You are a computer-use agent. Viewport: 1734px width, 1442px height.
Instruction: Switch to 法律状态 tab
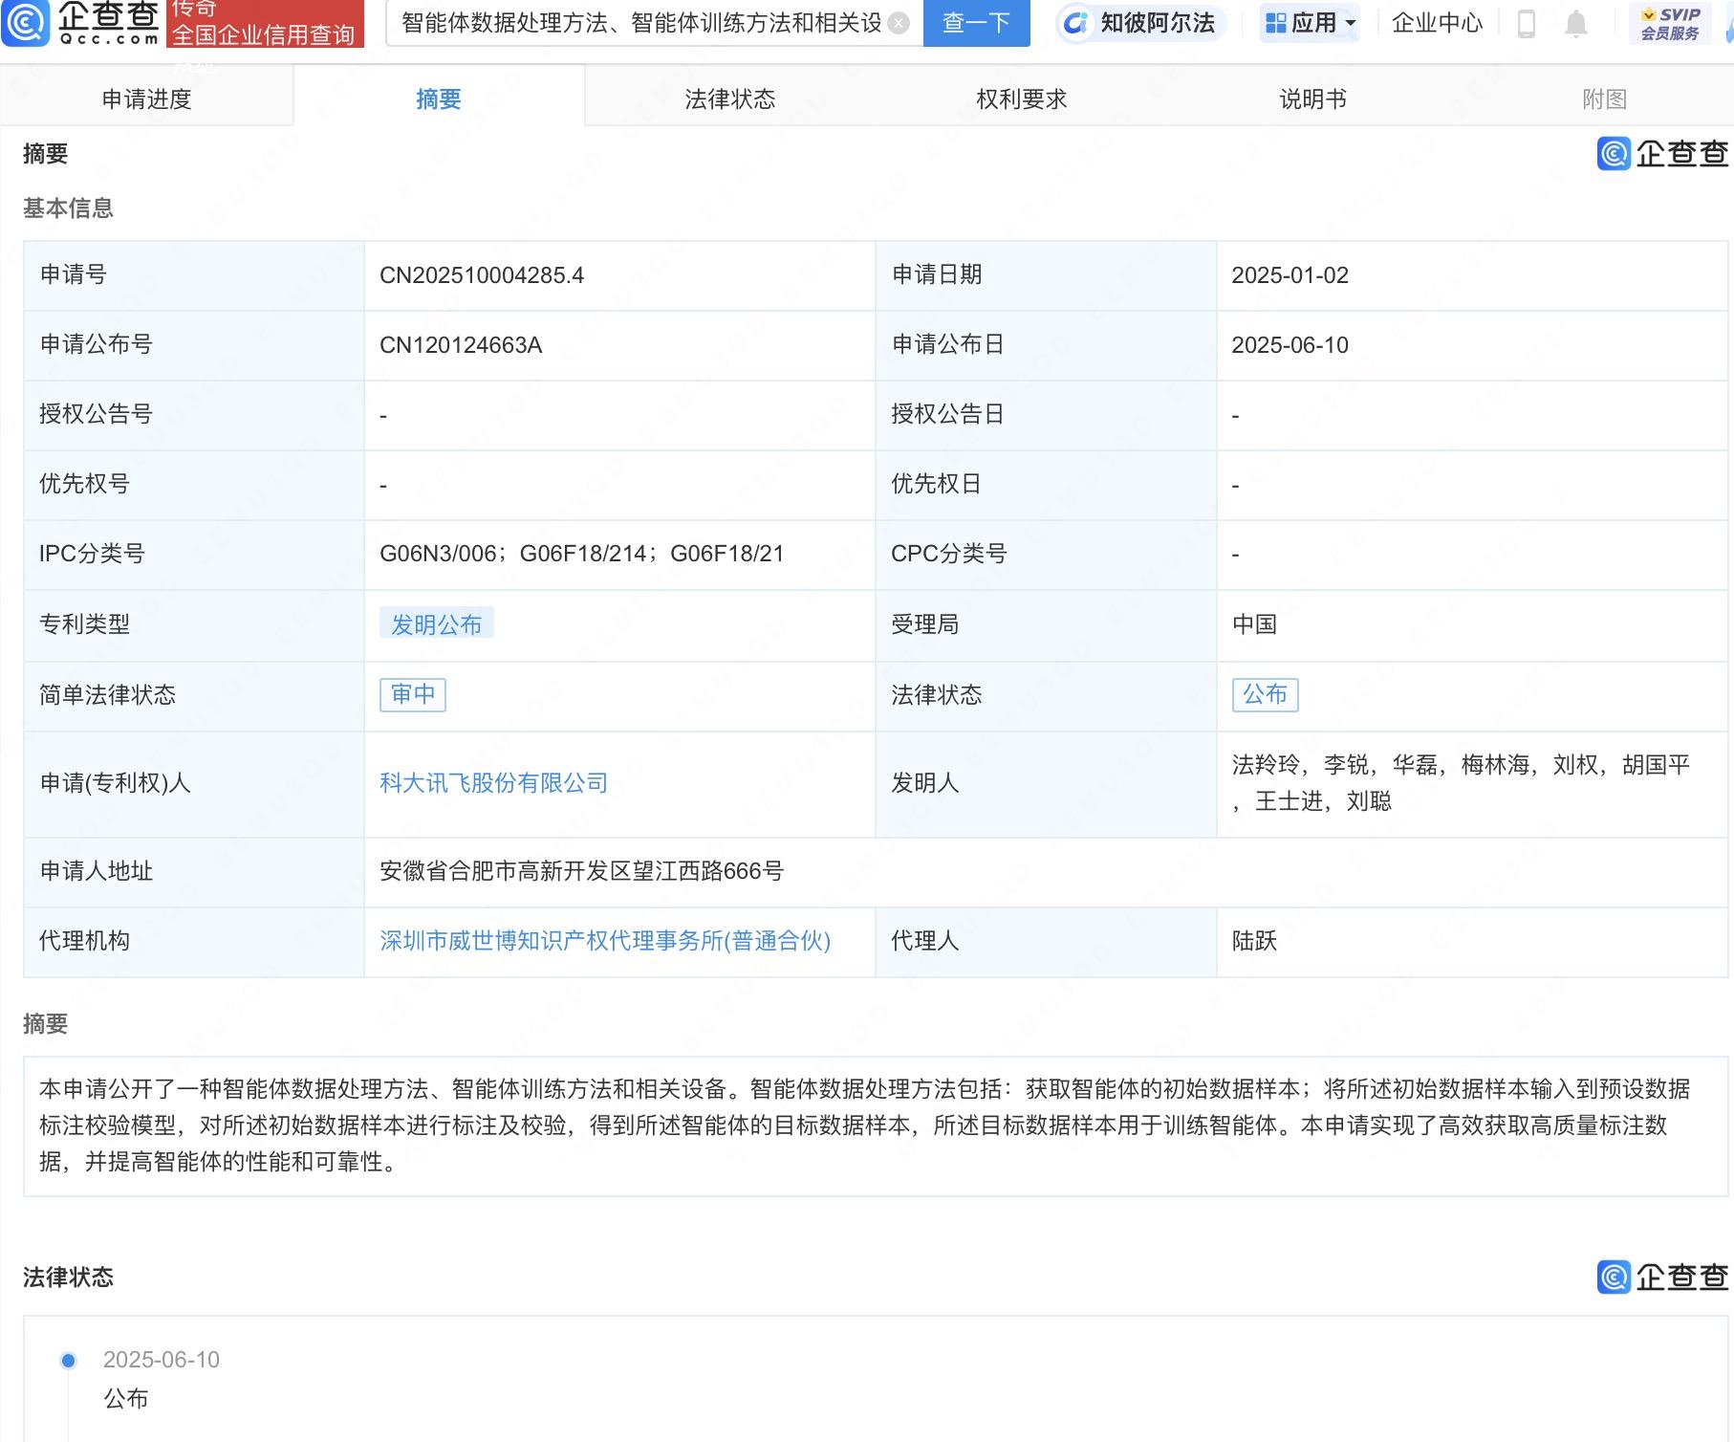(x=730, y=98)
